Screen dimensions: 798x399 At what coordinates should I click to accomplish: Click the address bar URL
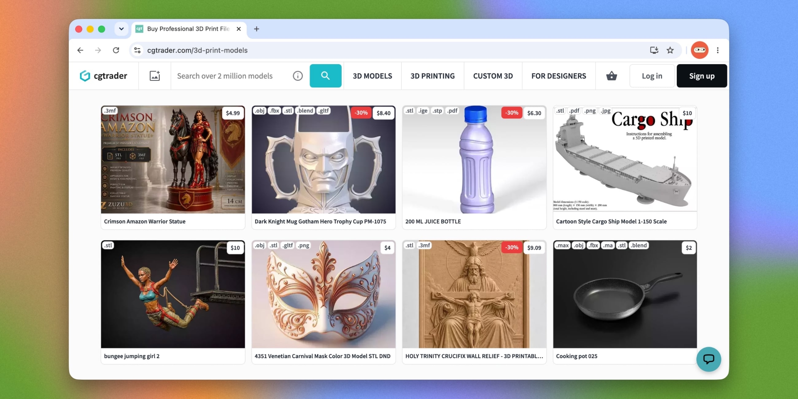pos(197,50)
